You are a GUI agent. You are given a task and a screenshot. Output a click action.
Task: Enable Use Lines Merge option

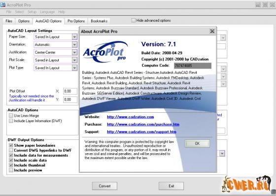click(x=11, y=115)
